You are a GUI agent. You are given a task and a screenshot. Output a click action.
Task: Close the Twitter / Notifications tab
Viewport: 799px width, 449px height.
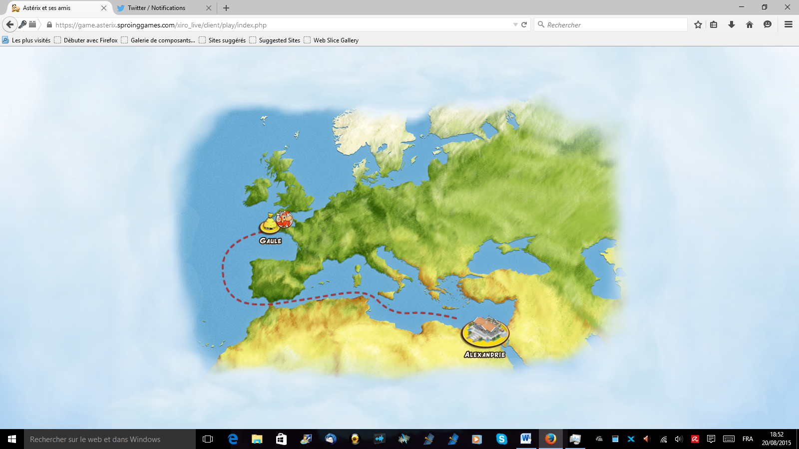coord(209,8)
